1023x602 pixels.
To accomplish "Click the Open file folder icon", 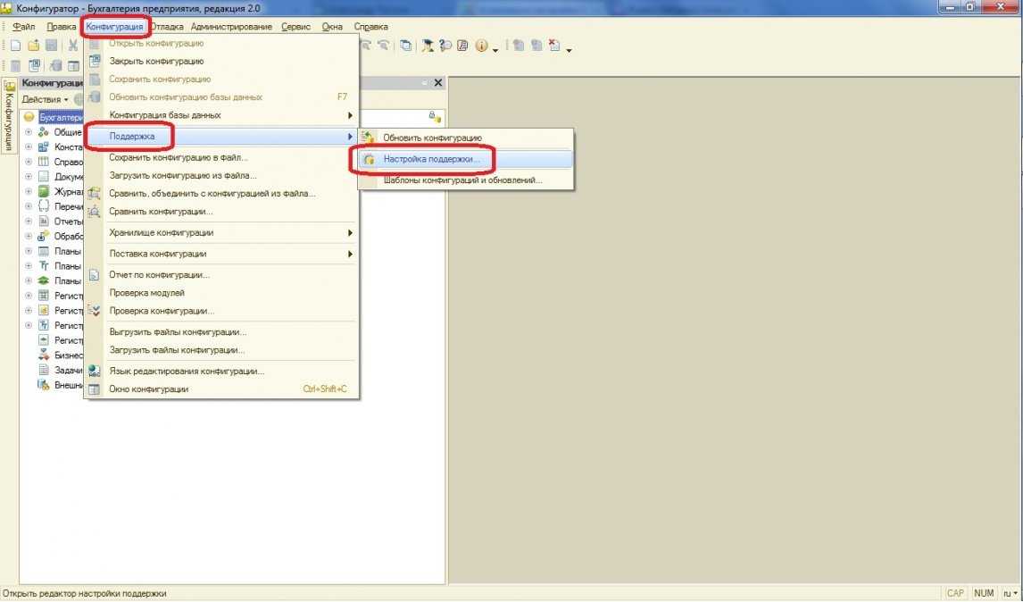I will click(33, 46).
